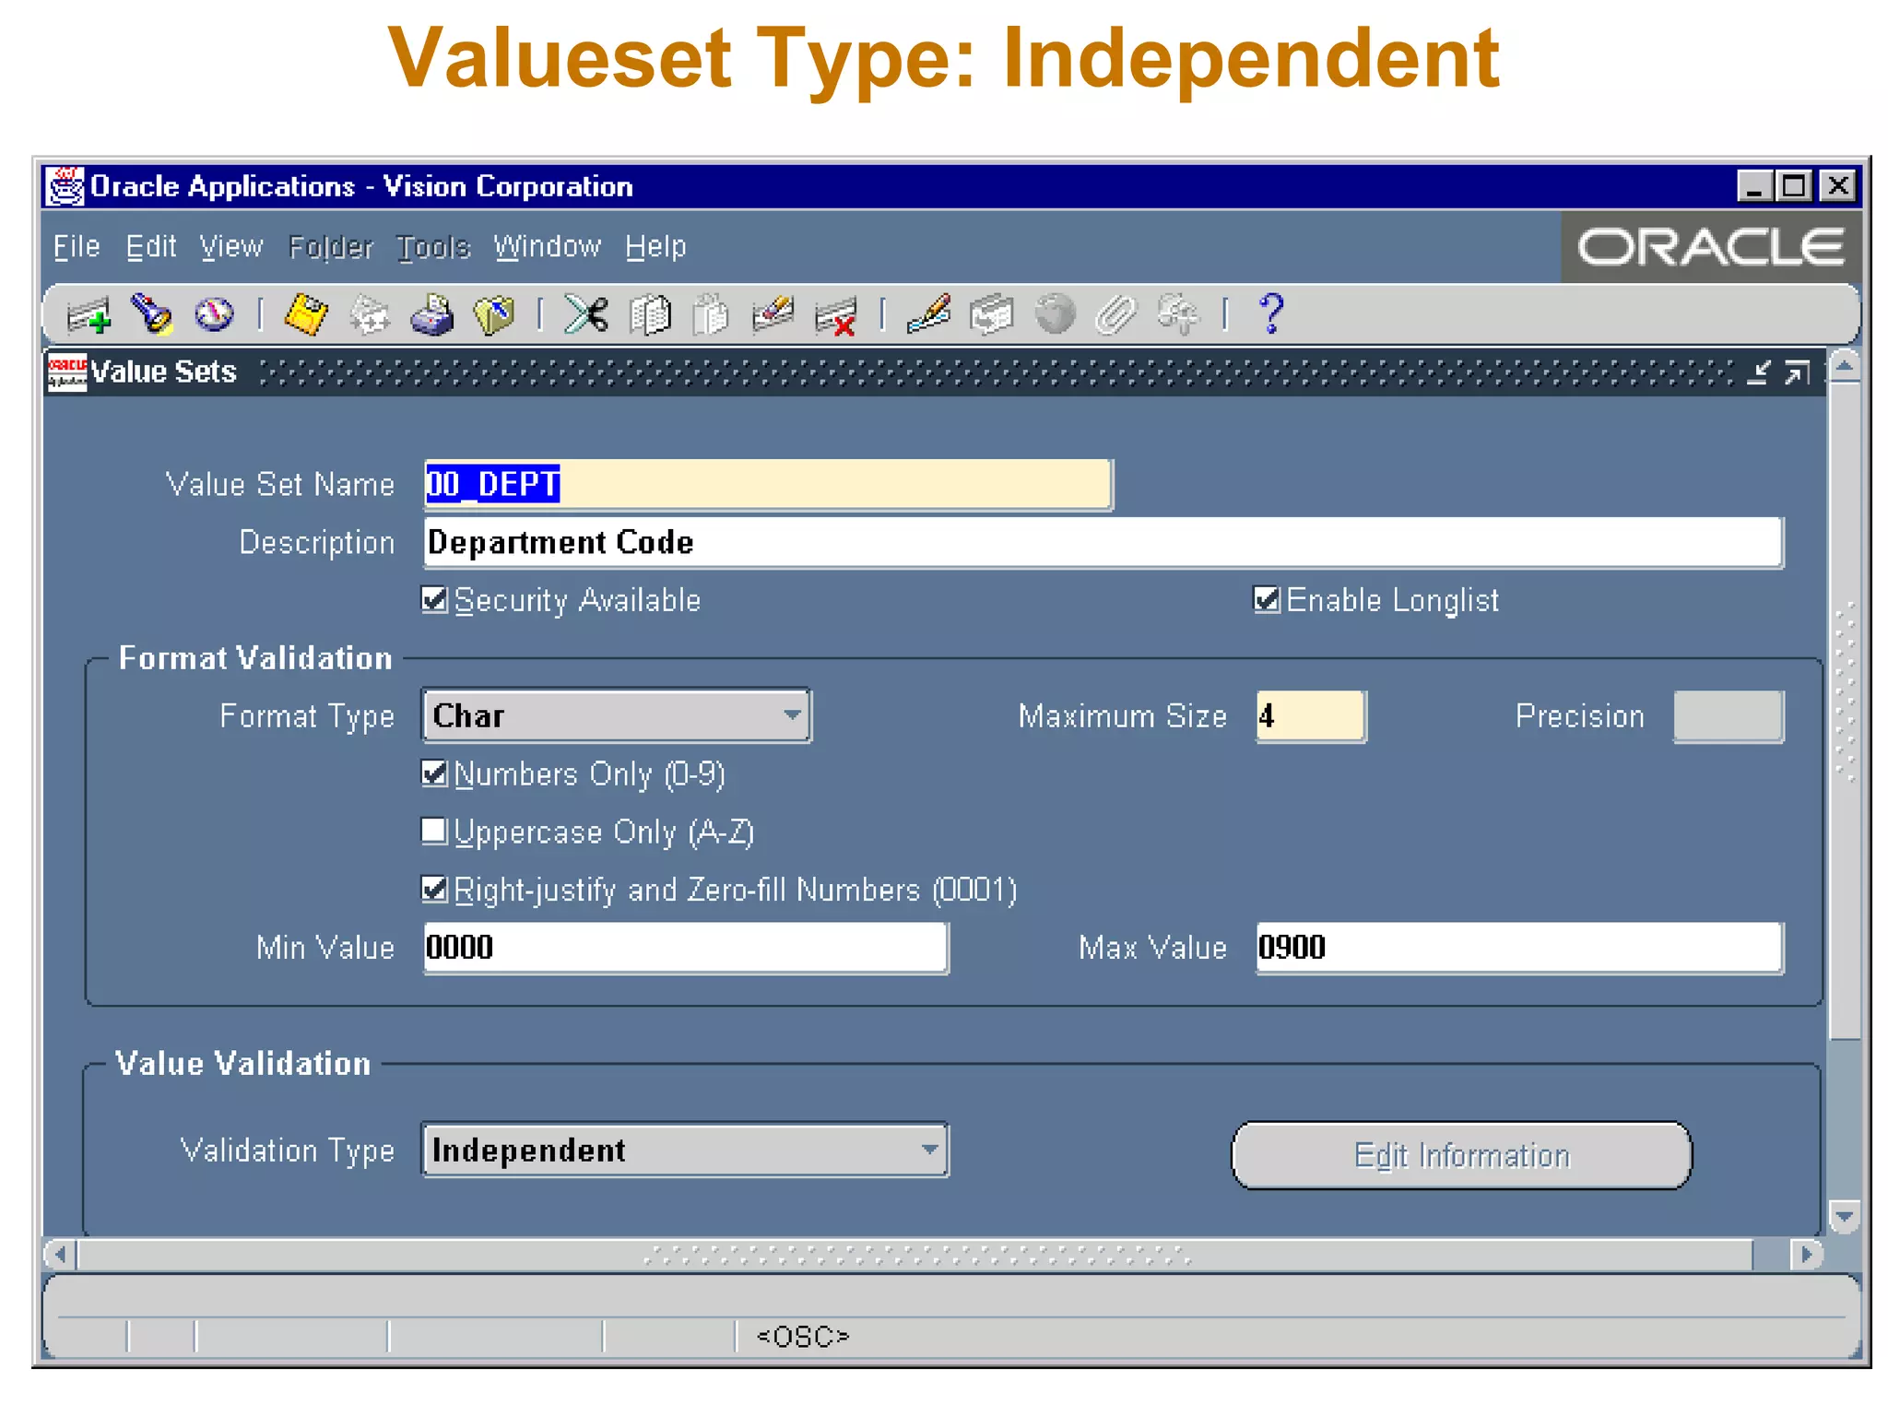The image size is (1888, 1416).
Task: Open the Tools menu
Action: [433, 247]
